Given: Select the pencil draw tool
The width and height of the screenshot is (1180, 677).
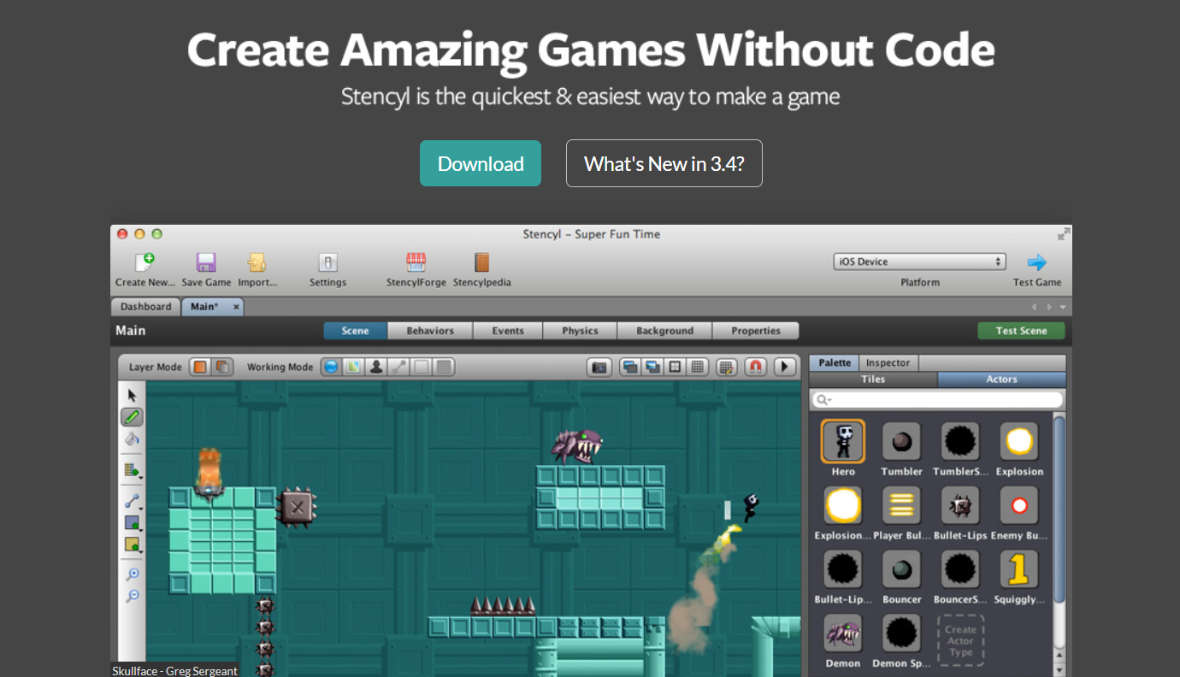Looking at the screenshot, I should tap(132, 417).
